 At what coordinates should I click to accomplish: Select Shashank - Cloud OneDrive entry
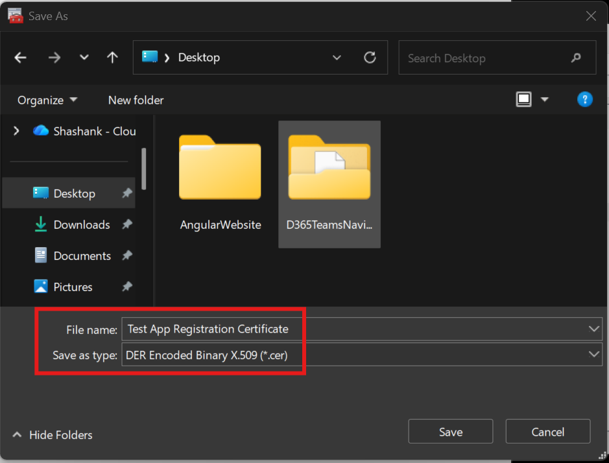point(84,131)
